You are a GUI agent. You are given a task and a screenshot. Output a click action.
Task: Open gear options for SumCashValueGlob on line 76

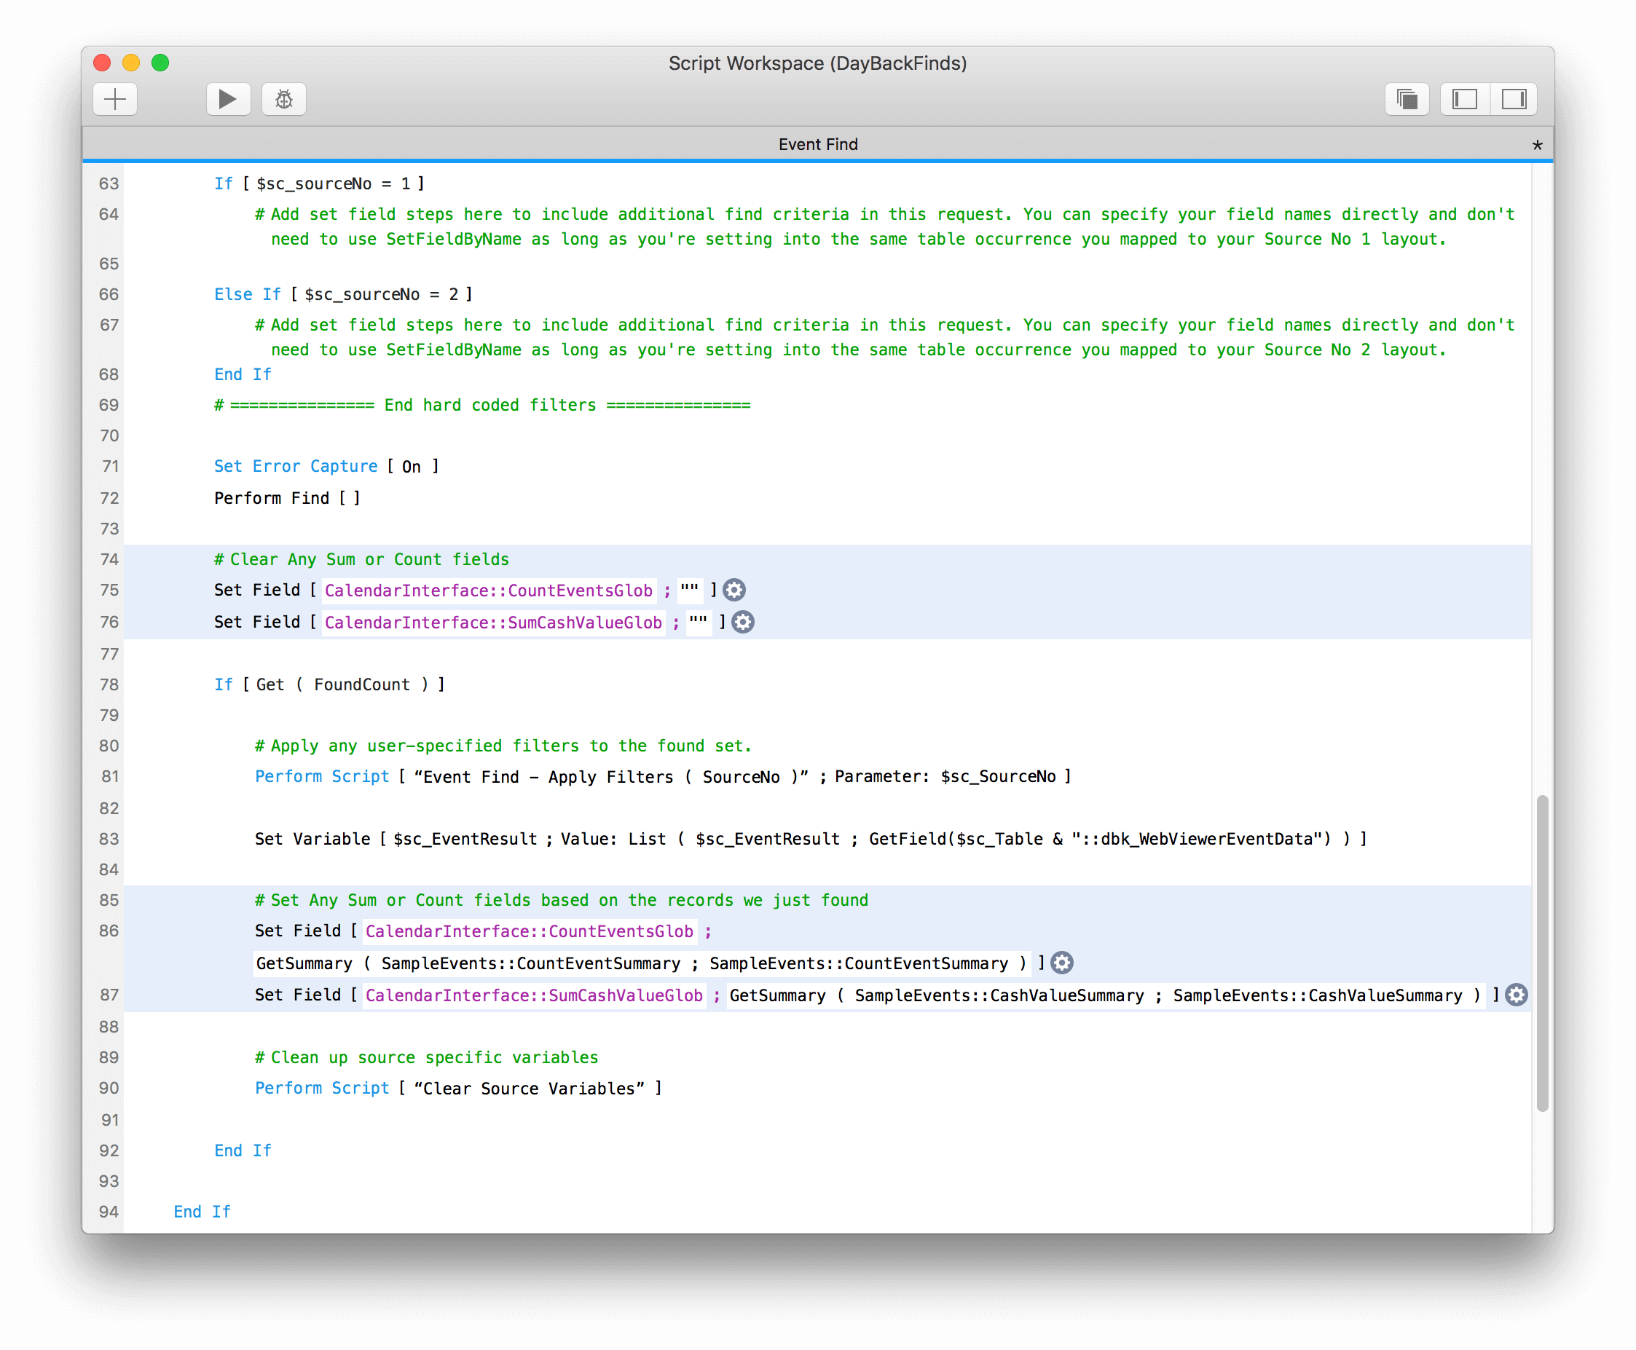(x=742, y=622)
